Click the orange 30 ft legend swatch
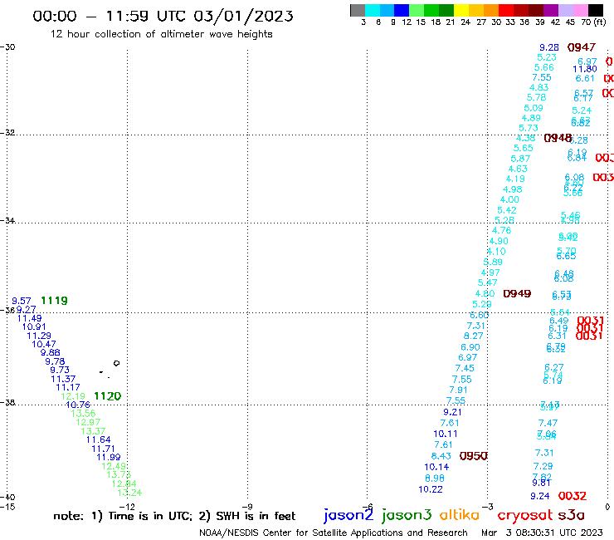Viewport: 614px width, 540px height. pos(490,10)
